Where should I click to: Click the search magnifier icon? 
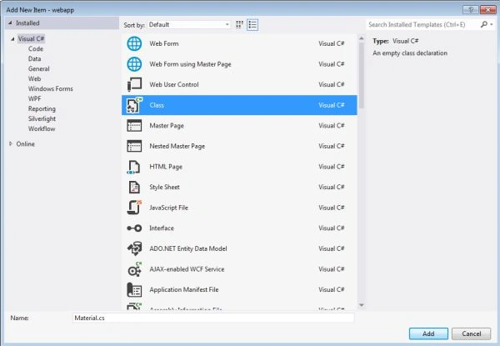(483, 24)
